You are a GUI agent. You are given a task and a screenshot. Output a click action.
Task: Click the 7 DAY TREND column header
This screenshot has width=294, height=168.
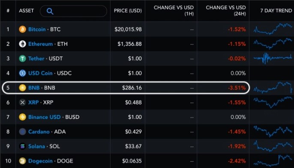pyautogui.click(x=276, y=11)
